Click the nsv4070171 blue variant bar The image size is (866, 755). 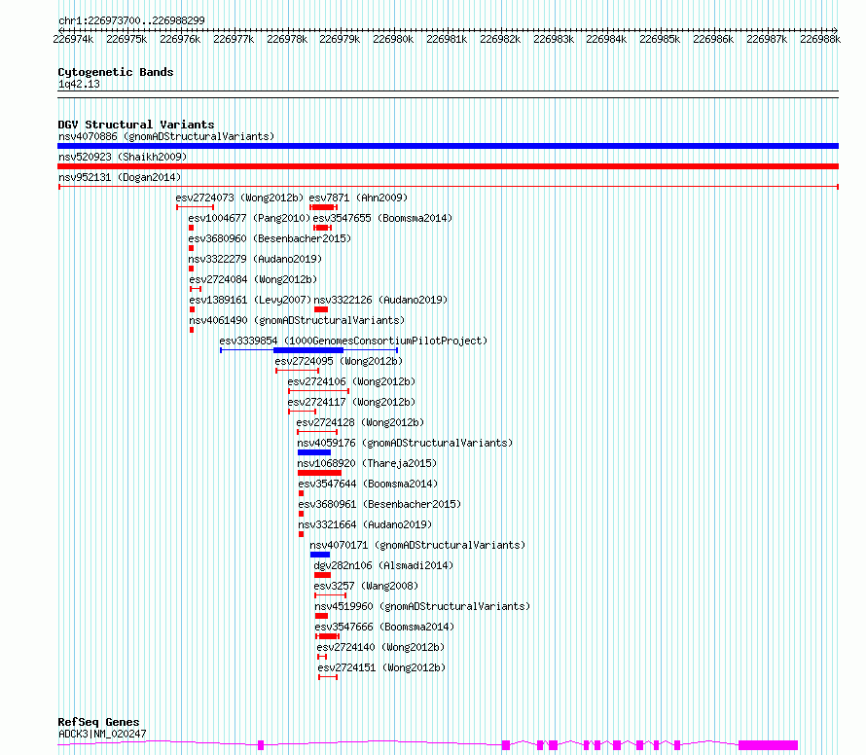pyautogui.click(x=320, y=555)
